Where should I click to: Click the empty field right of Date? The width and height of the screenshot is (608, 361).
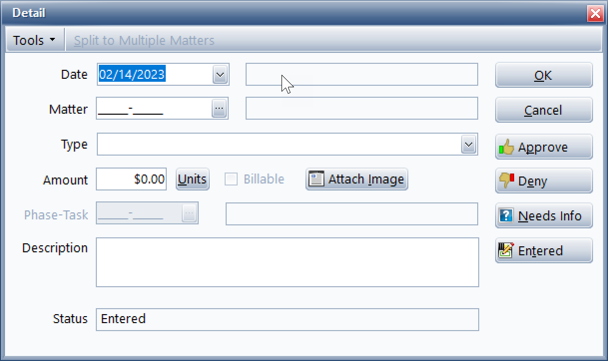pyautogui.click(x=361, y=74)
